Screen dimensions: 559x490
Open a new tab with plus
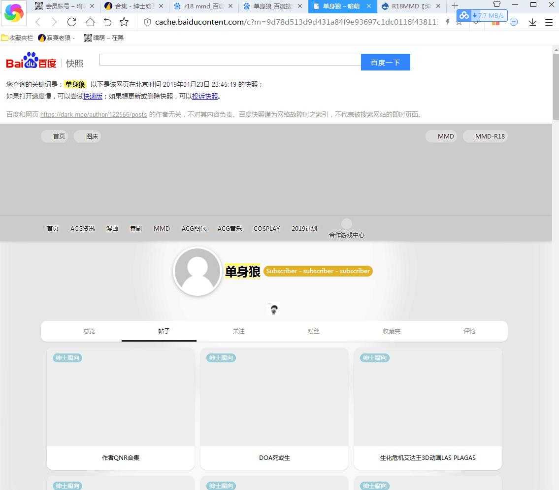[x=455, y=6]
